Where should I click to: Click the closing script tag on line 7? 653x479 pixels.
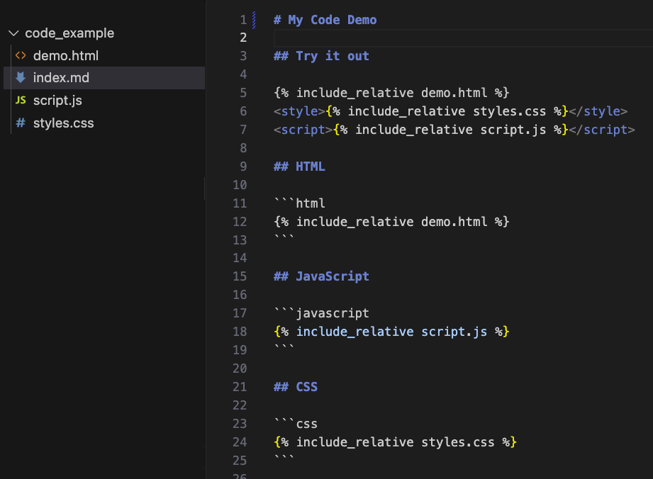(x=602, y=130)
